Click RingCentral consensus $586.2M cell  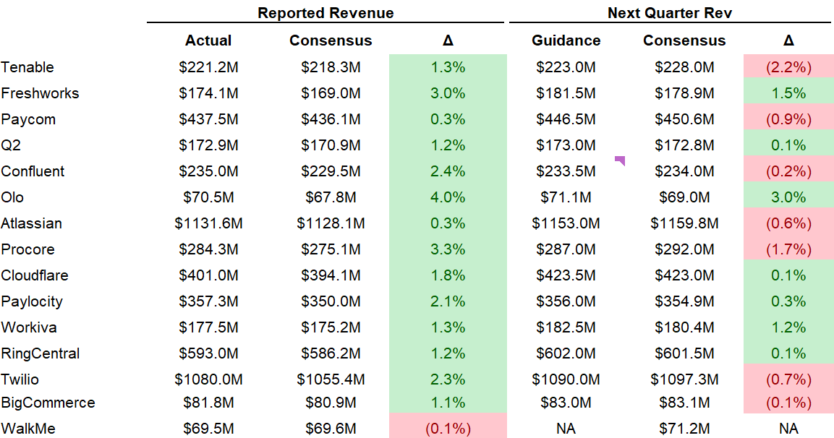click(x=331, y=354)
